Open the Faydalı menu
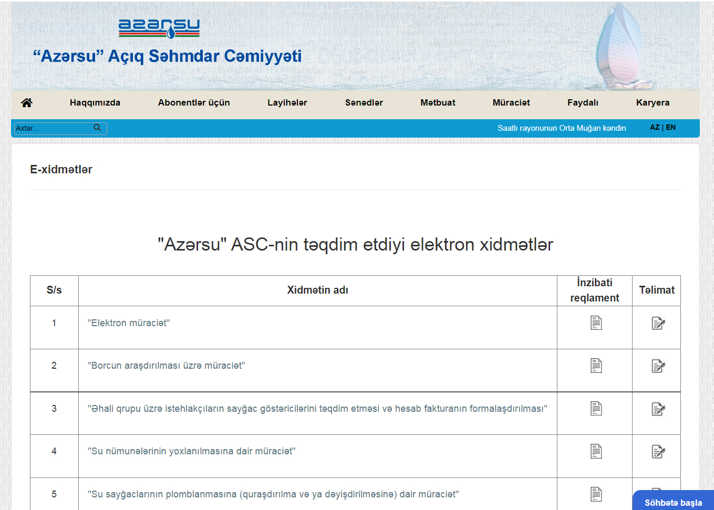 pyautogui.click(x=583, y=102)
